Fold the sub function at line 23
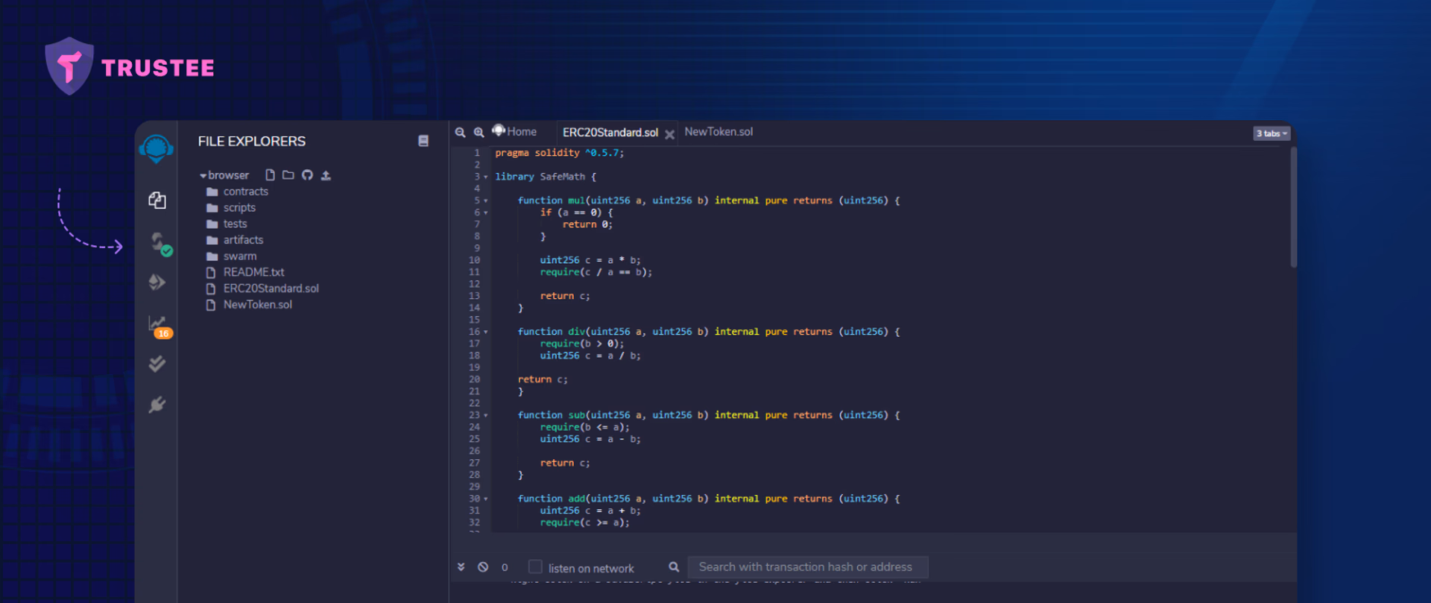Screen dimensions: 1431x603 tap(486, 416)
